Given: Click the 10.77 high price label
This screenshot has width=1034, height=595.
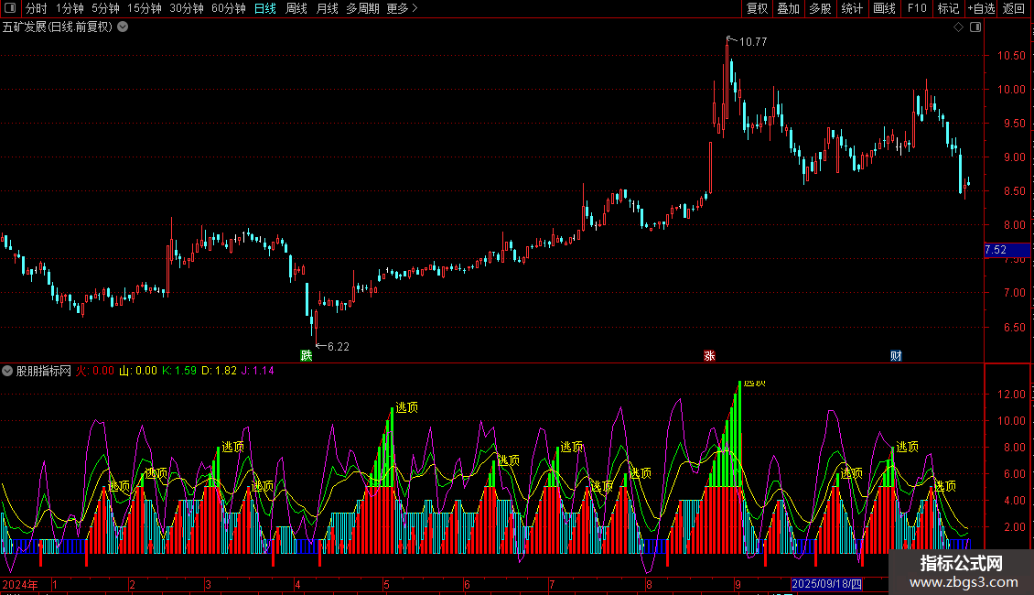Looking at the screenshot, I should 752,42.
